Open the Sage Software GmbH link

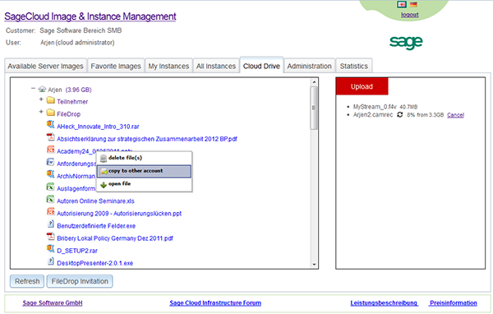[x=53, y=303]
